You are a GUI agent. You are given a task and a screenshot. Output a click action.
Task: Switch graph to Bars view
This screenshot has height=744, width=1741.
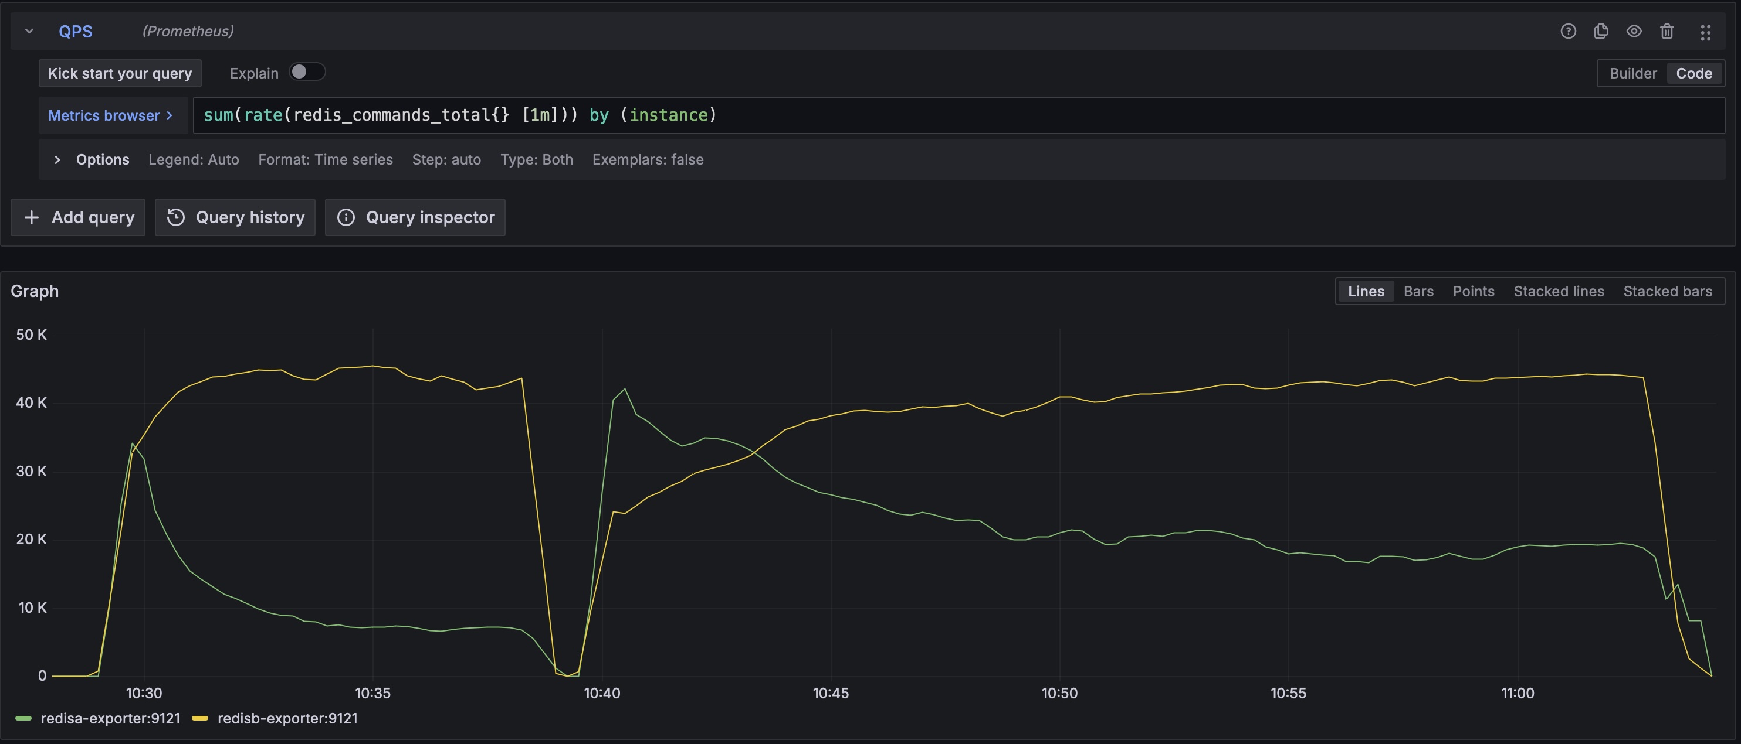pos(1418,291)
